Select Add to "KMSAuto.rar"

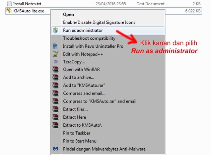pyautogui.click(x=108, y=86)
